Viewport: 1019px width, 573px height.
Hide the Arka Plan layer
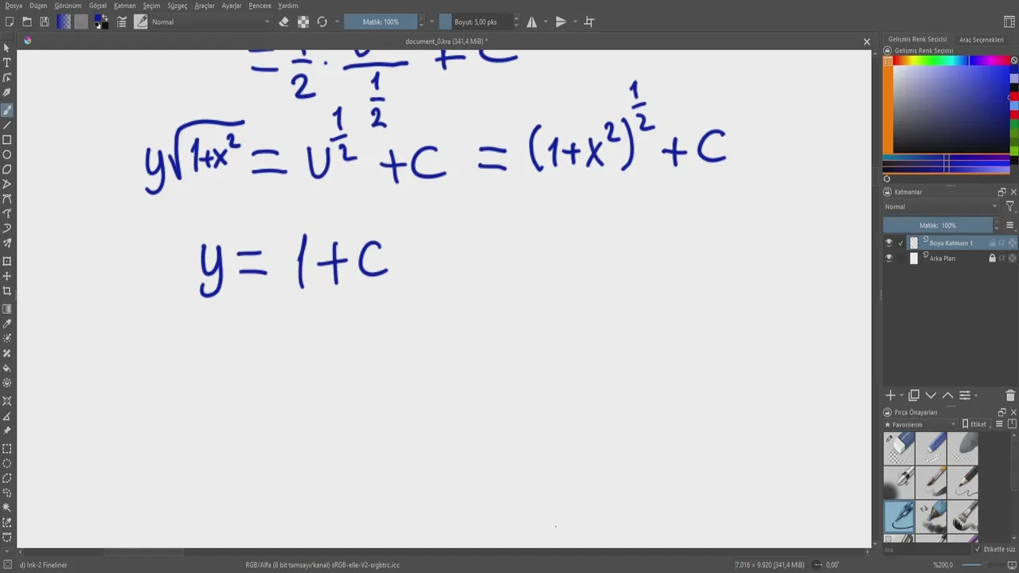[889, 258]
